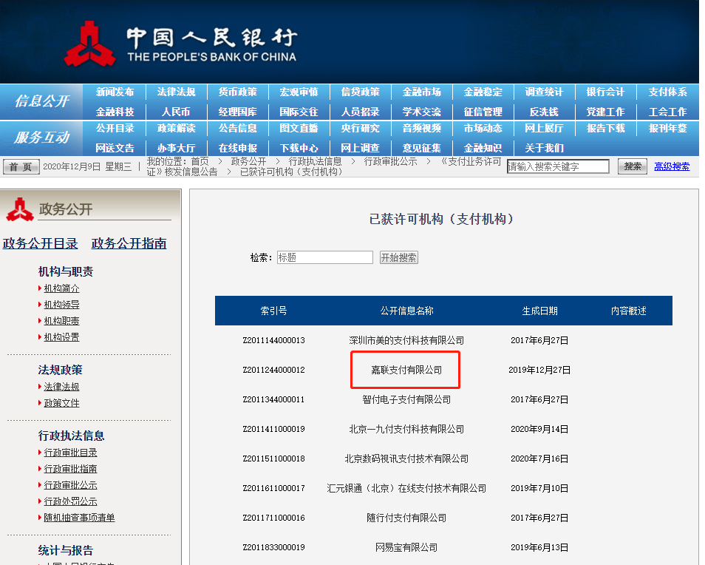Open 北京一九付支付科技有限公司 entry

(x=406, y=429)
